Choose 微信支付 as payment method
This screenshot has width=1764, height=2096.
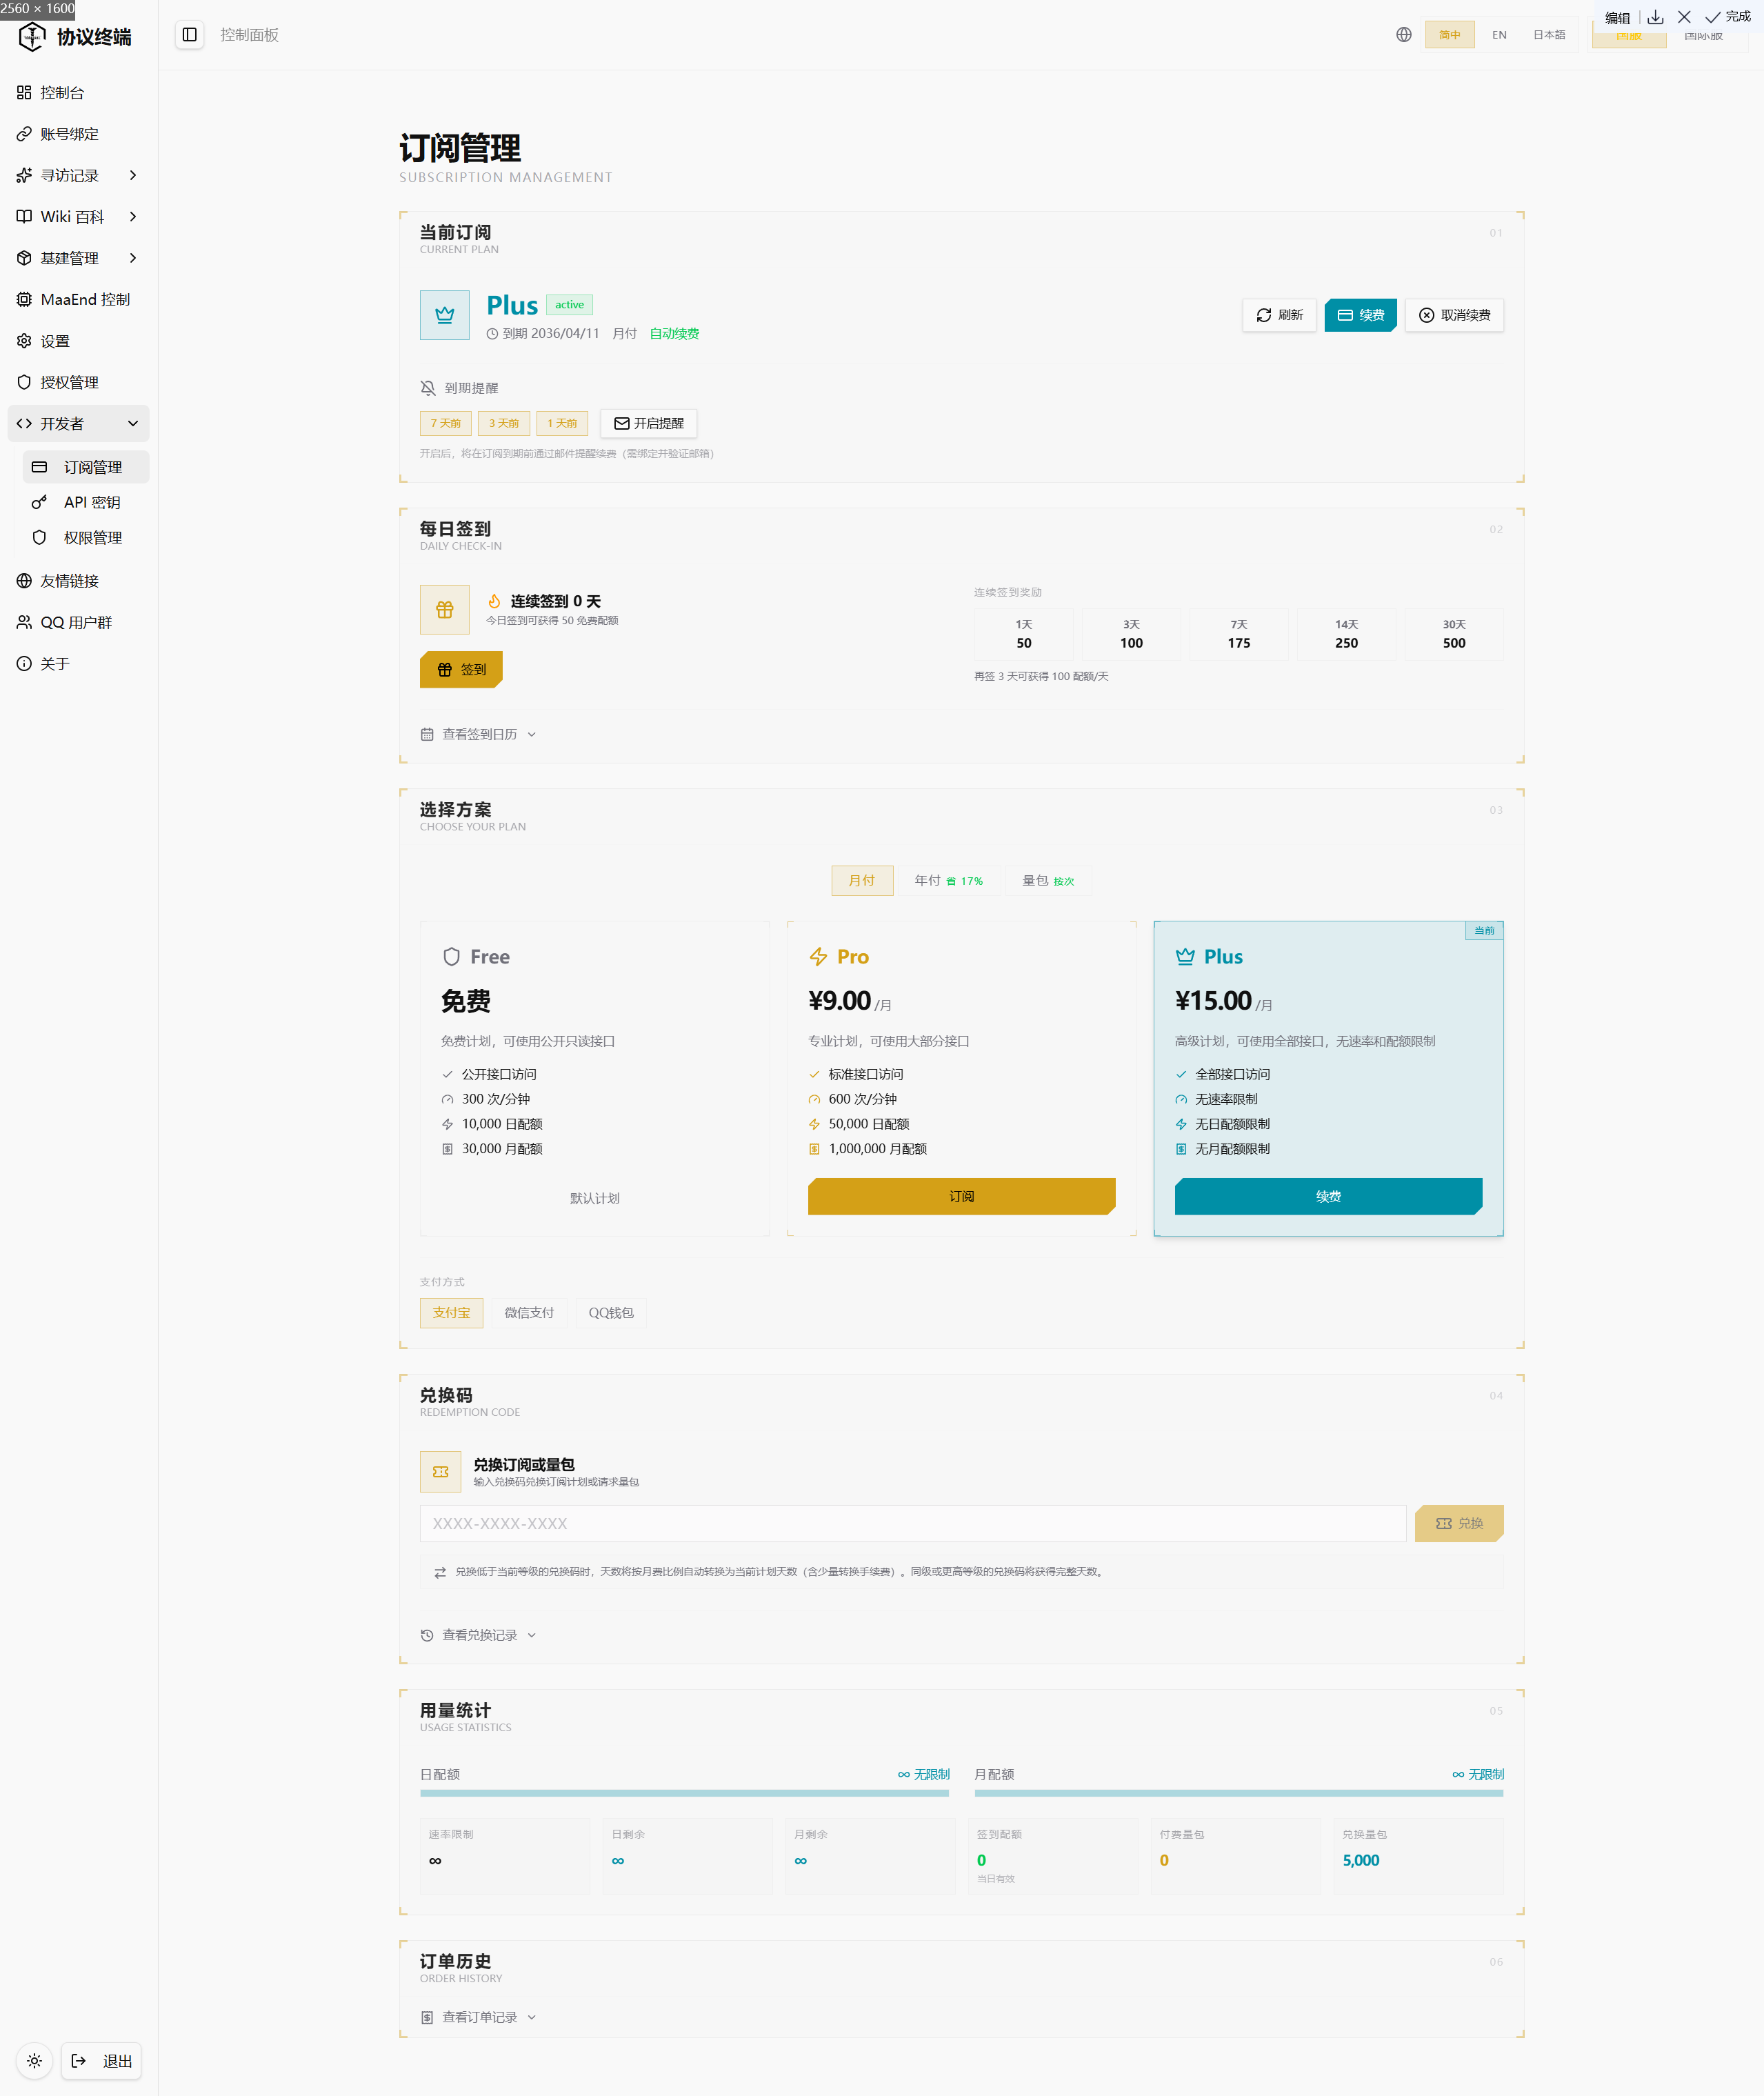[529, 1313]
